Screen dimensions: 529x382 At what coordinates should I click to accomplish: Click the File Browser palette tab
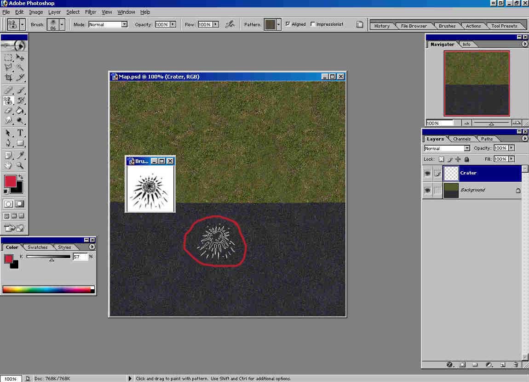click(x=414, y=26)
